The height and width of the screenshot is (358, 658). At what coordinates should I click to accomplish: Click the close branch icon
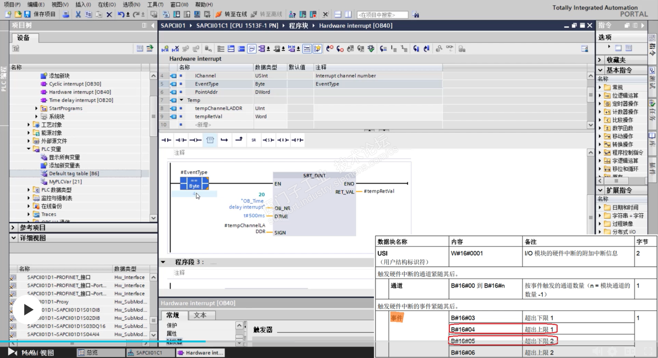239,140
